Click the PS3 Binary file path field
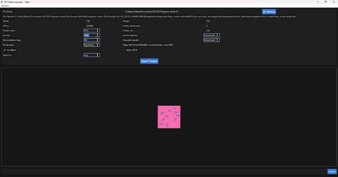Image resolution: width=338 pixels, height=177 pixels. (x=152, y=11)
